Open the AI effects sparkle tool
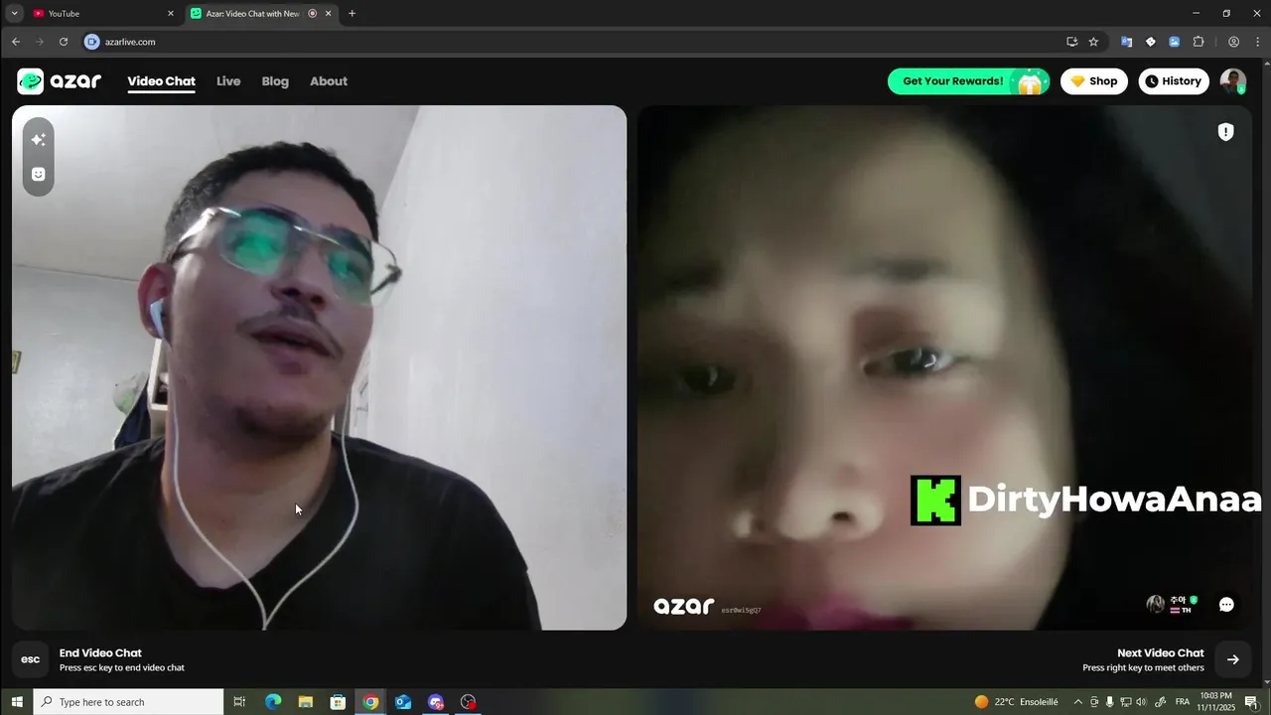 39,140
